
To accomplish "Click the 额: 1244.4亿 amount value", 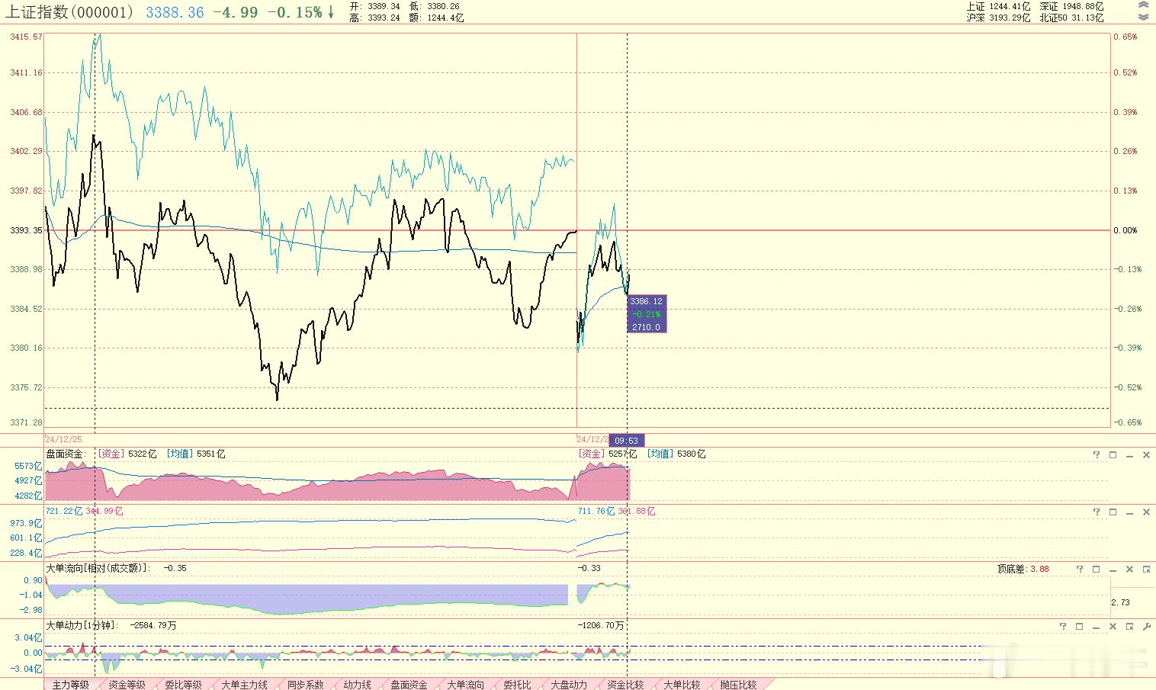I will 436,18.
